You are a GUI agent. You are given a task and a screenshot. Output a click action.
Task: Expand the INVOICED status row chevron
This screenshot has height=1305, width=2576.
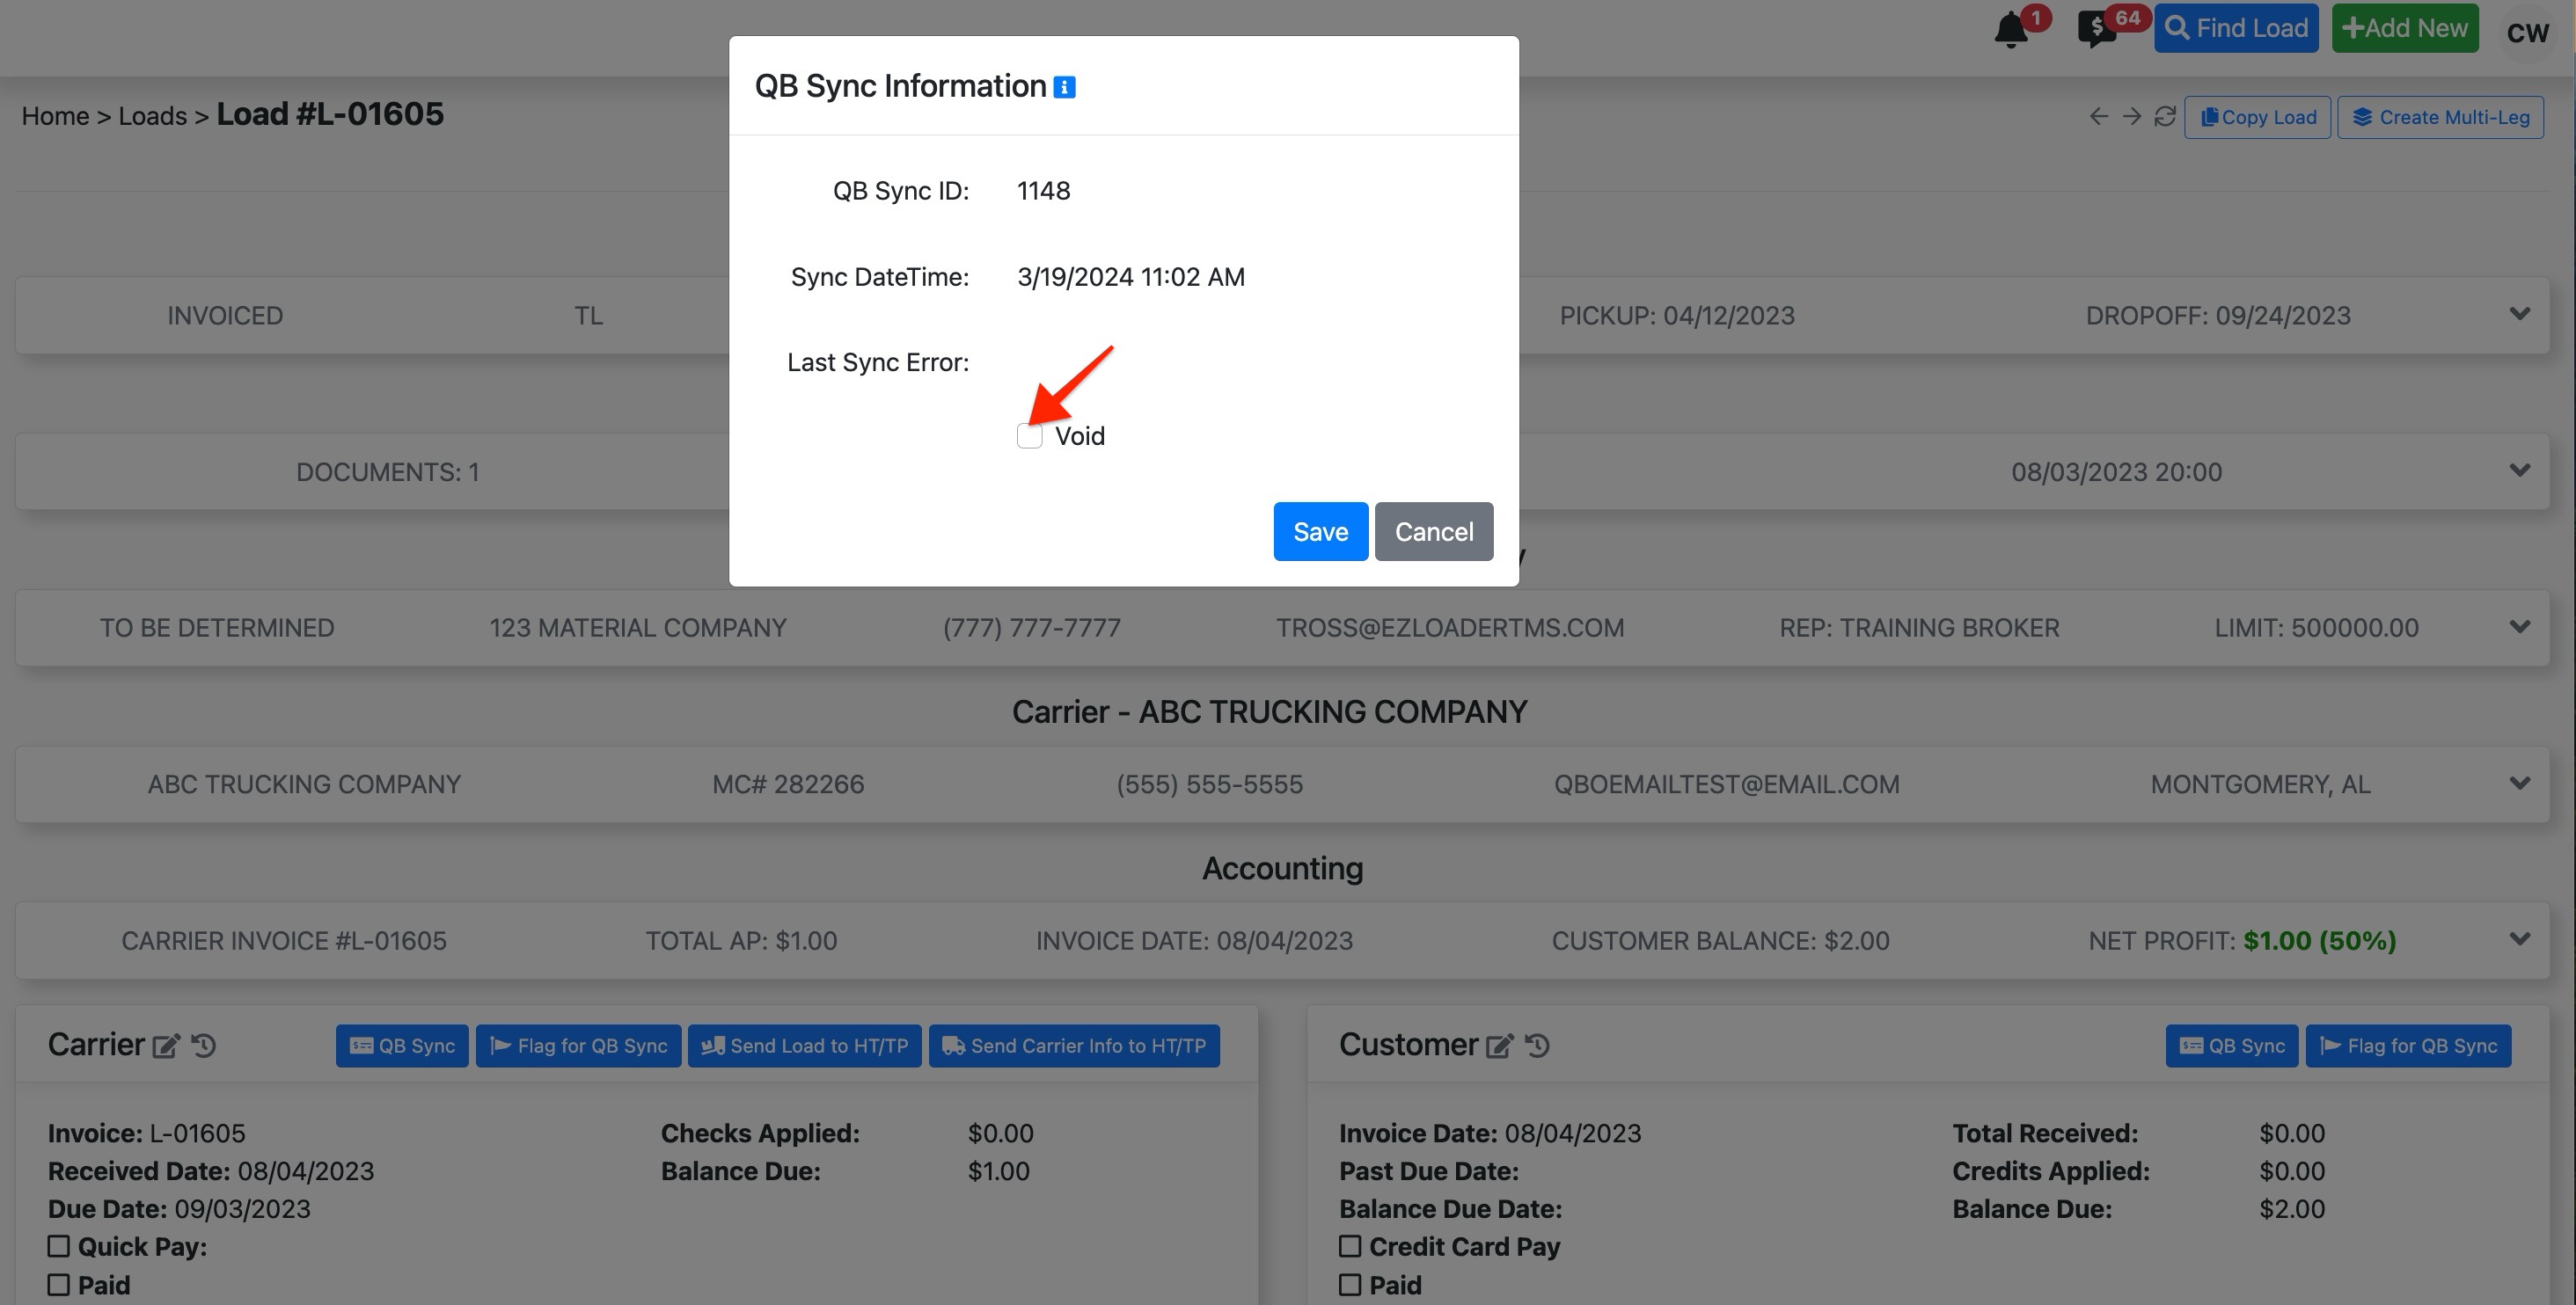tap(2519, 315)
